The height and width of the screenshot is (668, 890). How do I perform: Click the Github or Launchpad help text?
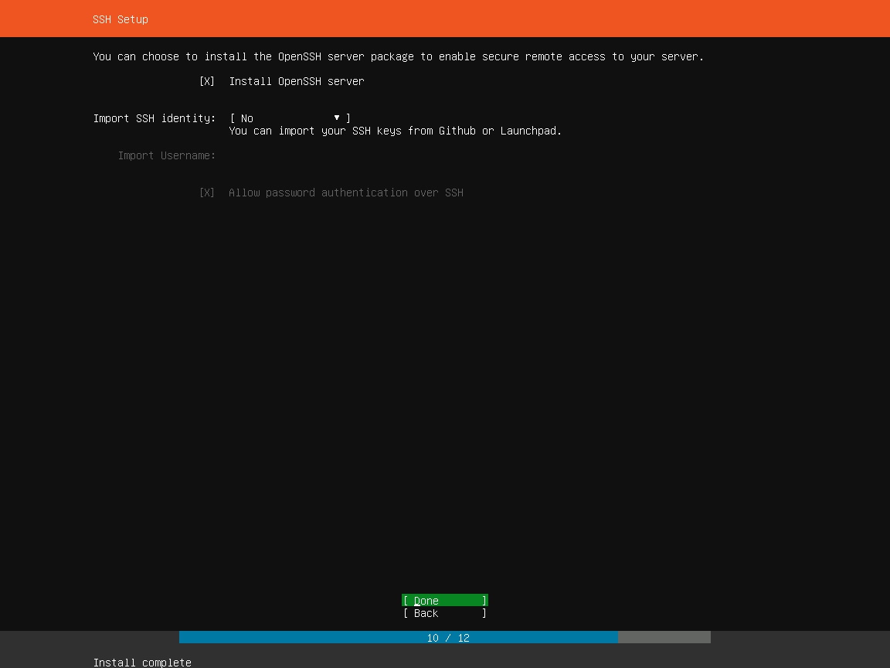pos(395,131)
